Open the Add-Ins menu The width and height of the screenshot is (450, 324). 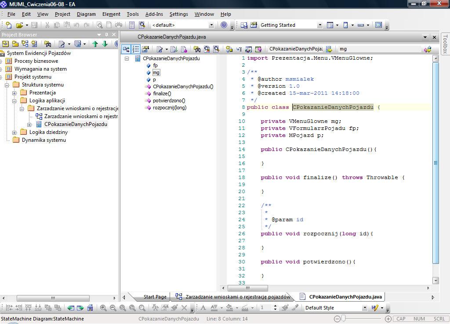(154, 14)
